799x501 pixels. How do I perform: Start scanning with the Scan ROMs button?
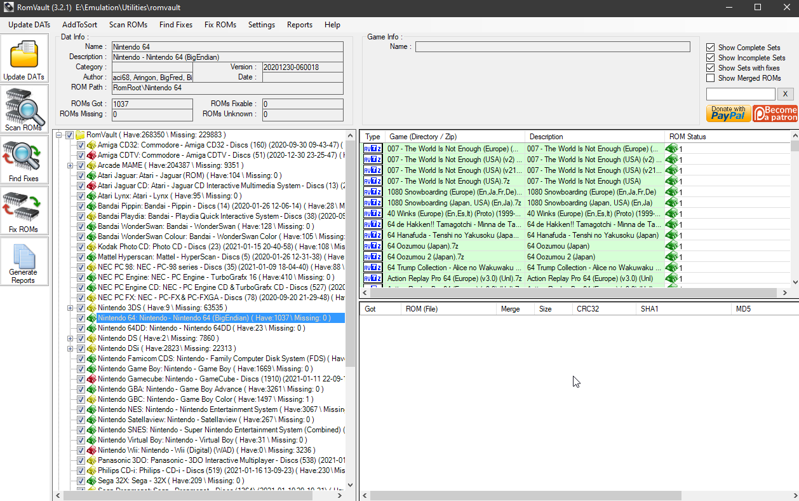pos(24,109)
